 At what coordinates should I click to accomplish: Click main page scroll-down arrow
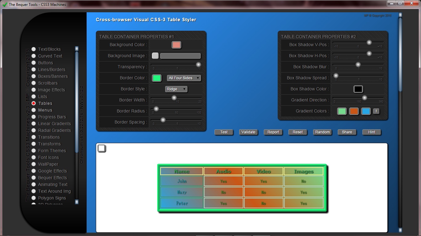click(400, 230)
